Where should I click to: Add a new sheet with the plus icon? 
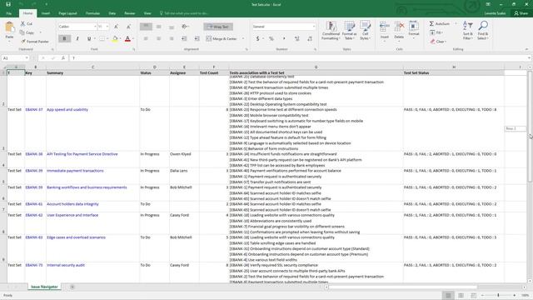click(72, 287)
